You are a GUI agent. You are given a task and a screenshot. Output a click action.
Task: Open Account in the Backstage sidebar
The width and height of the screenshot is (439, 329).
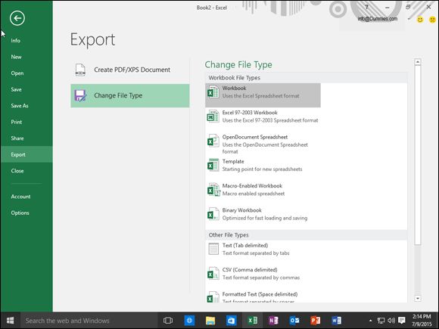[20, 197]
